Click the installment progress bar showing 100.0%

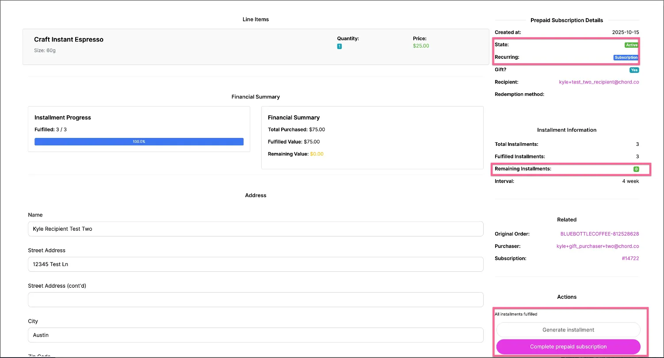click(x=139, y=141)
